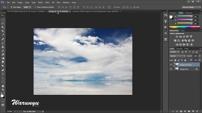Select the Crop tool

[x=3, y=31]
